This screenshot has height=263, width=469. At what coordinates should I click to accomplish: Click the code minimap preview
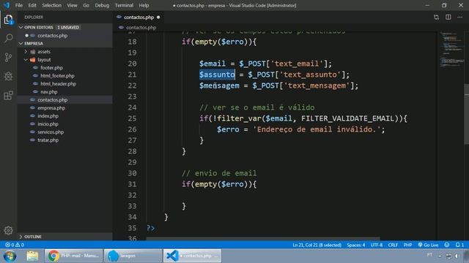(451, 49)
